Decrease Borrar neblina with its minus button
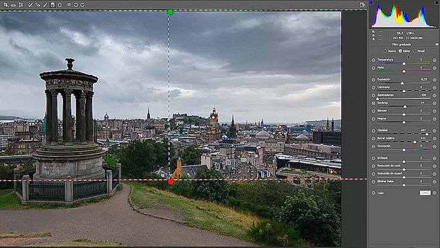This screenshot has width=440, height=248. pos(373,138)
